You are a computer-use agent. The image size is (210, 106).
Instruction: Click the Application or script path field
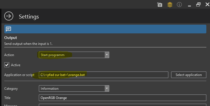(104, 75)
